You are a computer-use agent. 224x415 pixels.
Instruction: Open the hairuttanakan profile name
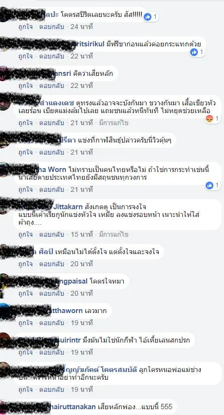pos(73,406)
